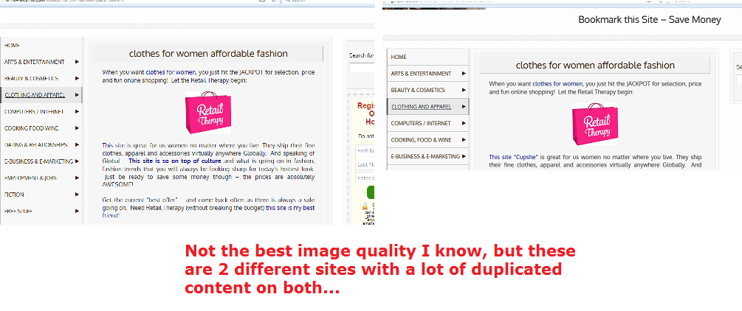Open COMPUTERS / INTERNET in right site menu
Screen dimensions: 742x311
(x=421, y=123)
